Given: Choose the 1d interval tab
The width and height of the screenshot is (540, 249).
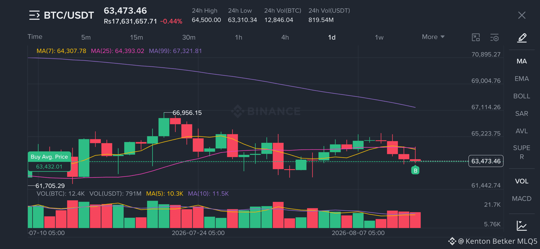Looking at the screenshot, I should click(x=332, y=37).
